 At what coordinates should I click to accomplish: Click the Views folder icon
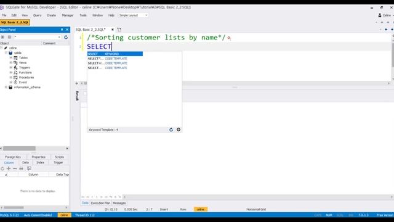pos(15,63)
